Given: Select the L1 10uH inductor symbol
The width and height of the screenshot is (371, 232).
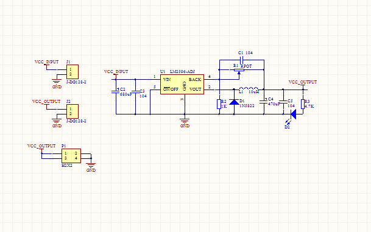Looking at the screenshot, I should tap(249, 89).
